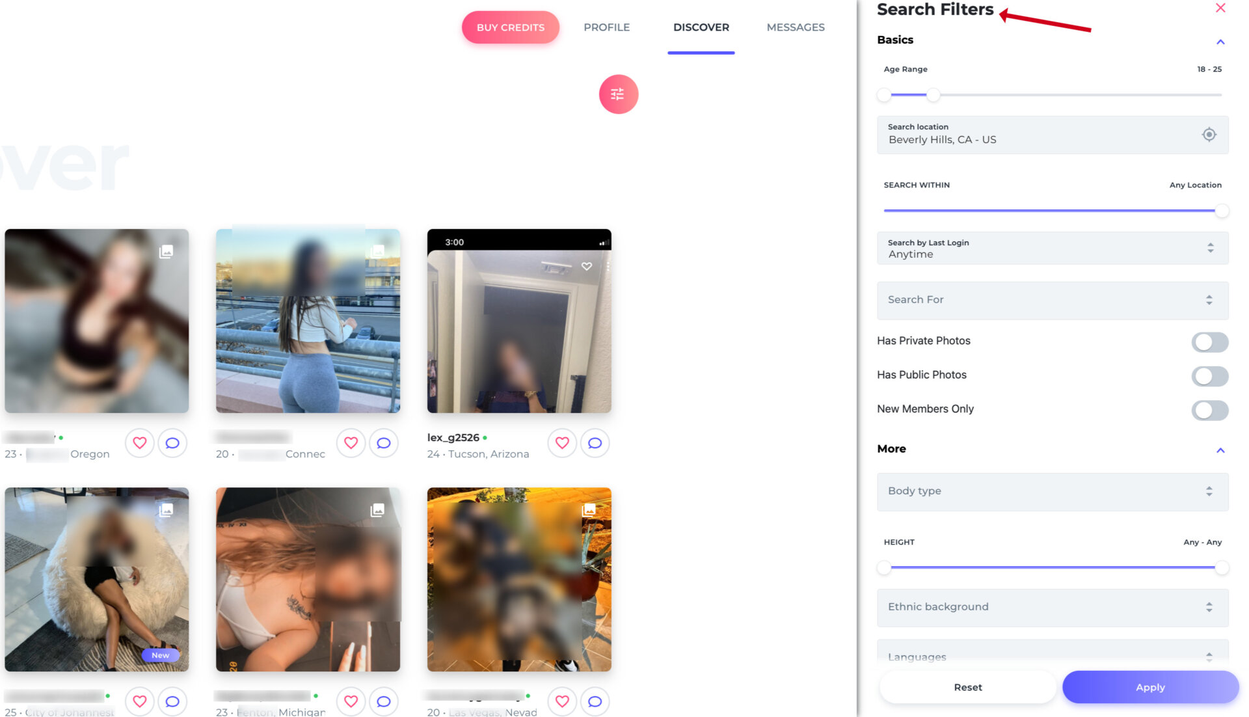
Task: Like the 23-year-old Oregon profile
Action: click(139, 443)
